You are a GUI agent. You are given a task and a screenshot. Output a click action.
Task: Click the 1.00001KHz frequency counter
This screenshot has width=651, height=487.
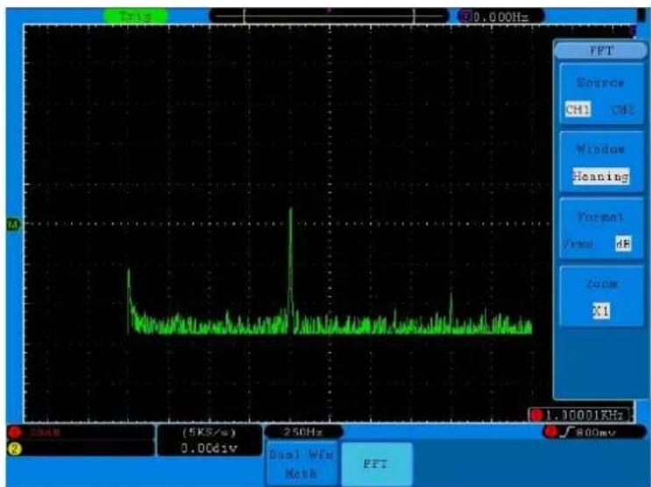coord(584,415)
